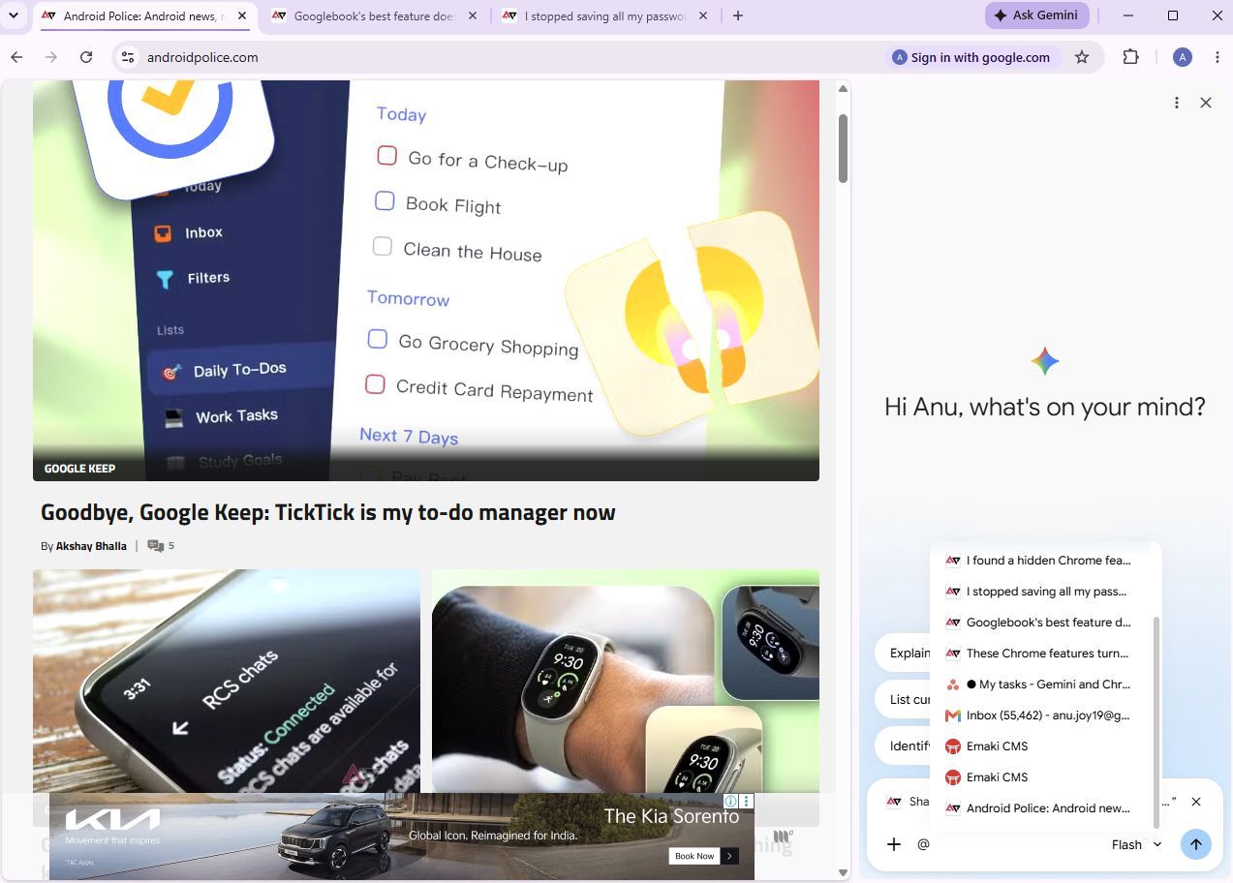Switch to I stopped saving passwords tab
Image resolution: width=1233 pixels, height=883 pixels.
604,16
